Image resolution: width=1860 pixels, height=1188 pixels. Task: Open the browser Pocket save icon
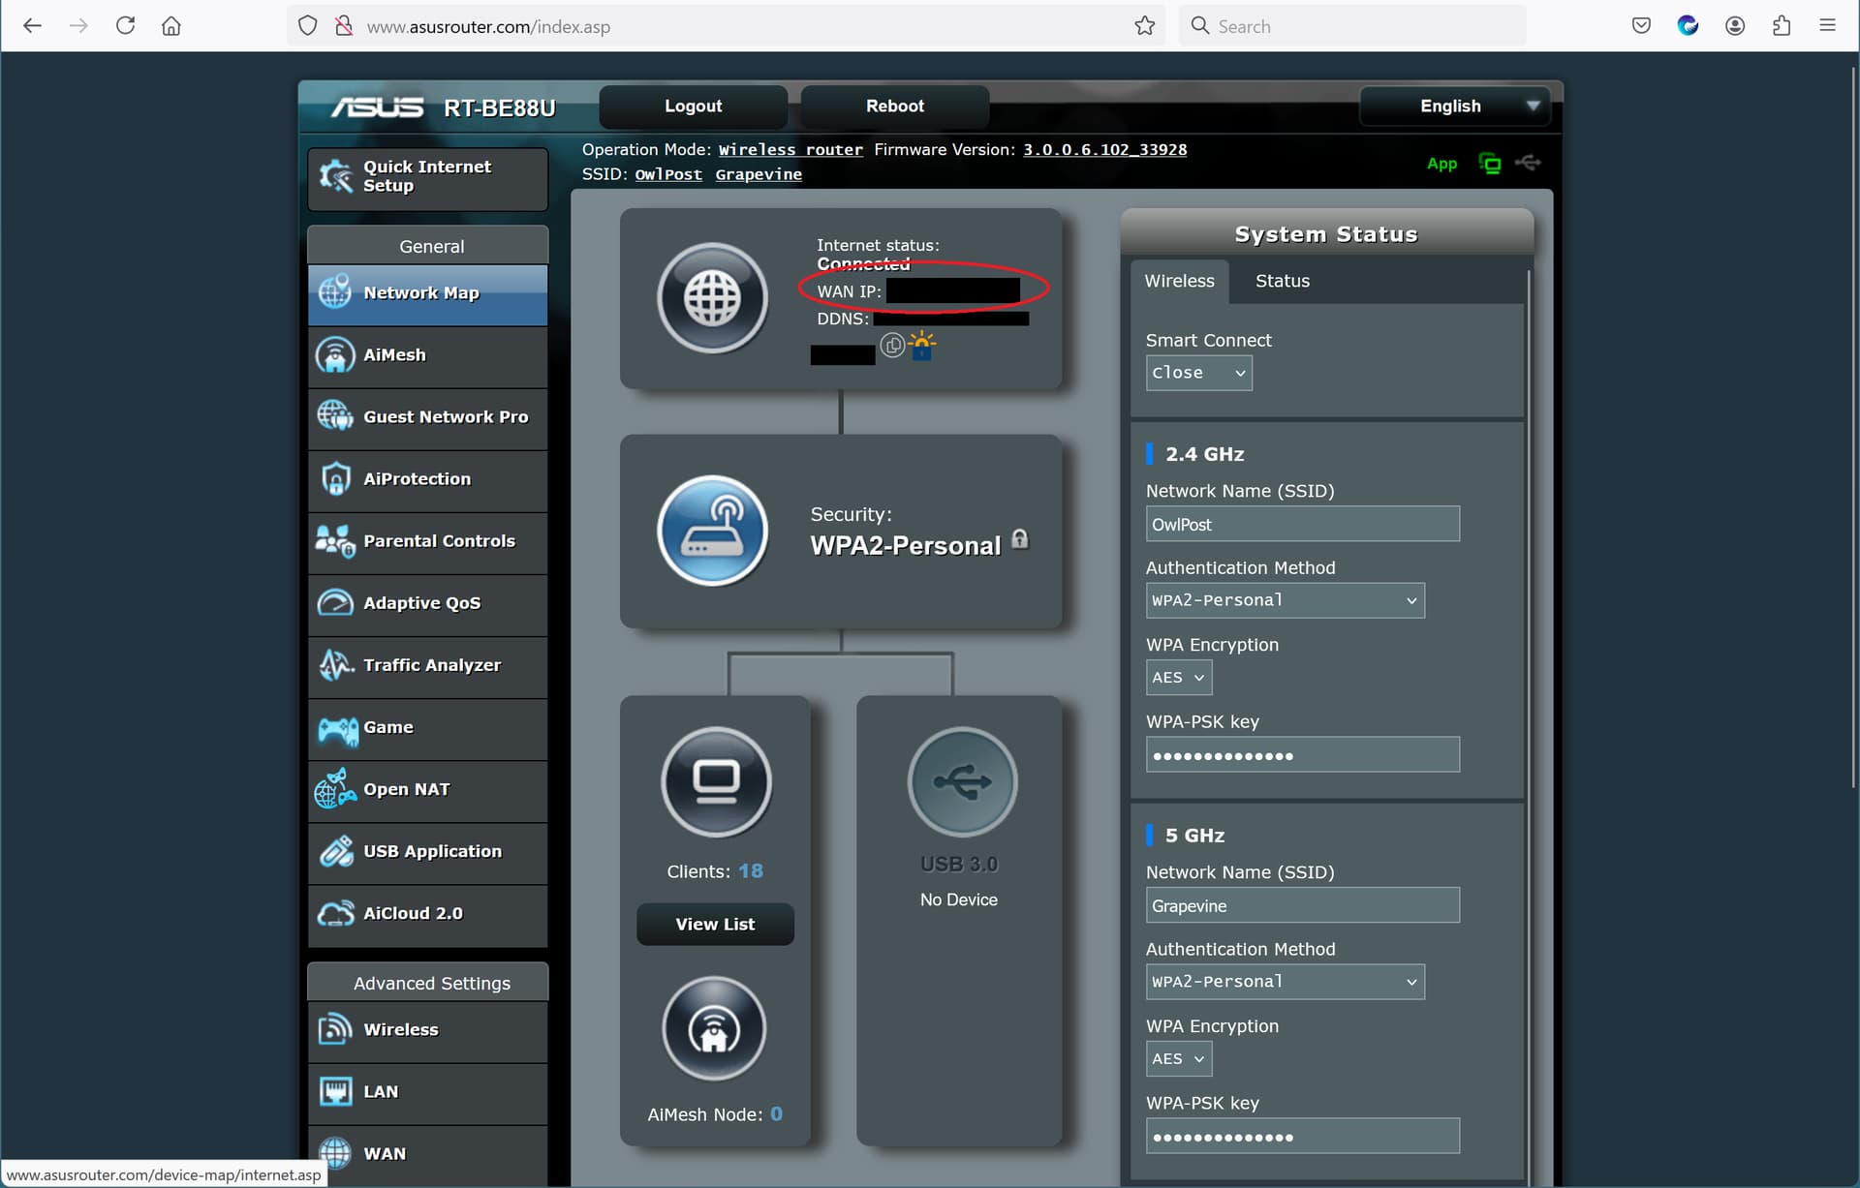tap(1641, 26)
